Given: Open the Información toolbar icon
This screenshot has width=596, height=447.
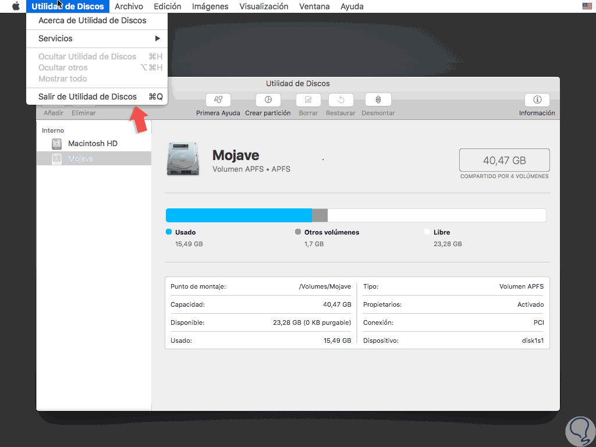Looking at the screenshot, I should pyautogui.click(x=537, y=100).
